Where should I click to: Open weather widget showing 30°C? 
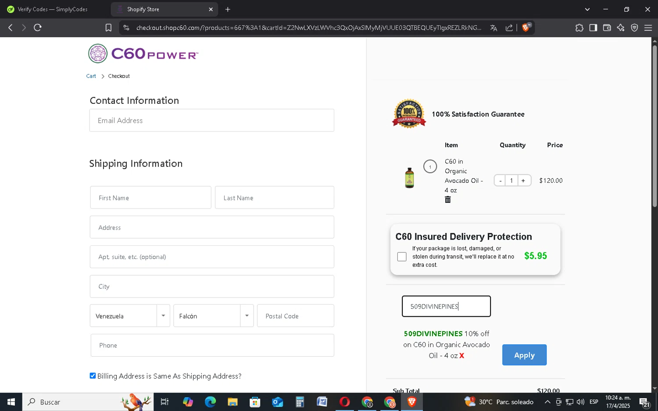(499, 402)
